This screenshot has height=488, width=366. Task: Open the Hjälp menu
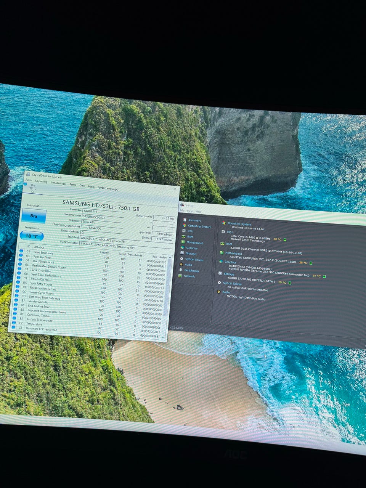click(91, 186)
